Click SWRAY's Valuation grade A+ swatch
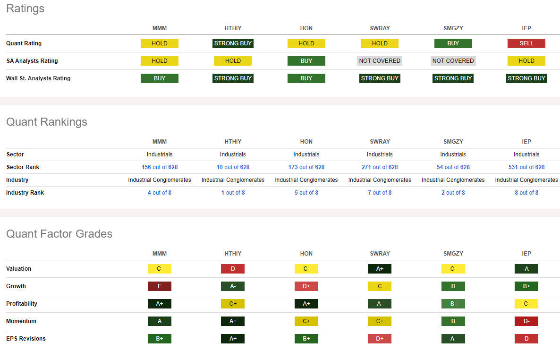 pos(380,269)
